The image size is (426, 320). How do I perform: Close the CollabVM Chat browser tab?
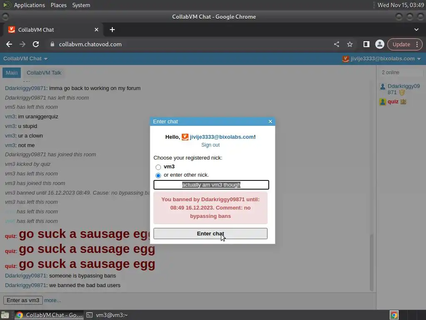click(97, 30)
